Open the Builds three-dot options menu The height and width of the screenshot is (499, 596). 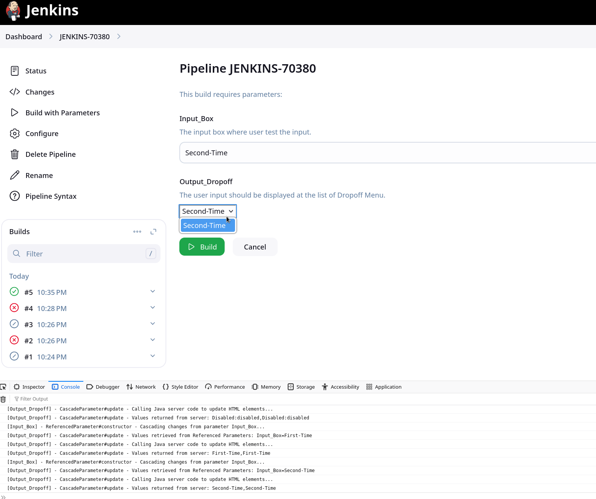tap(137, 232)
